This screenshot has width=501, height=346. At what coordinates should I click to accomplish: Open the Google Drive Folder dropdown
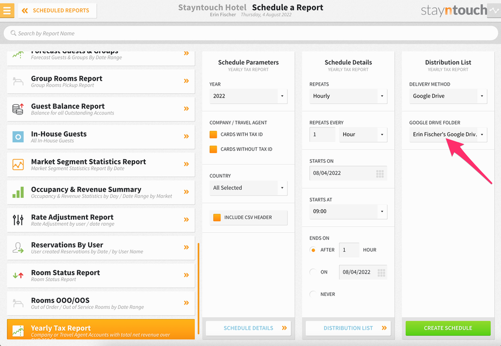448,135
